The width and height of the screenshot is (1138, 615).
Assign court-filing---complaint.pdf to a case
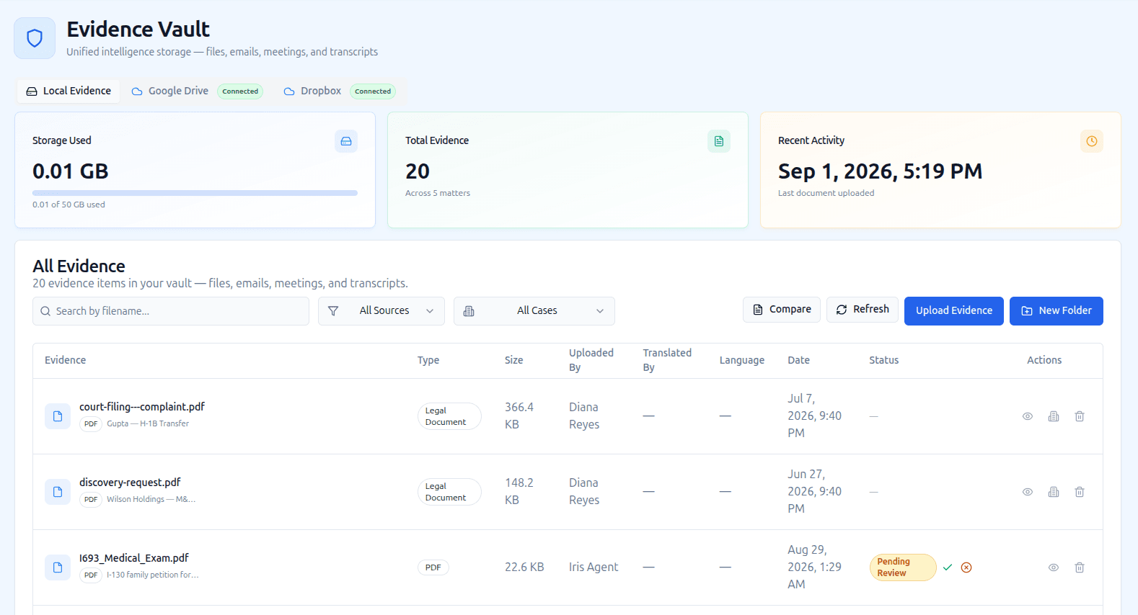click(1054, 416)
